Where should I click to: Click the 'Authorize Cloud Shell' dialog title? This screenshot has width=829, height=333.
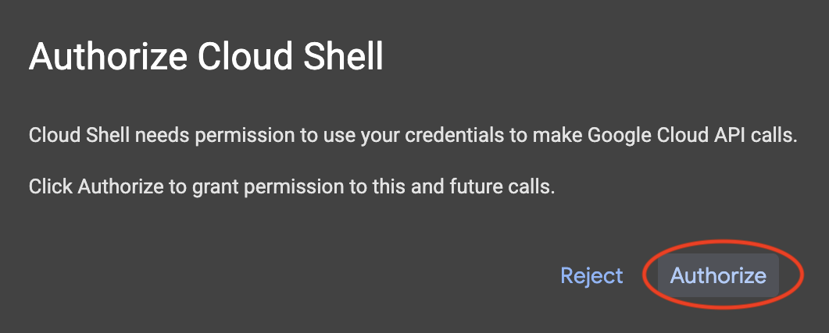click(205, 58)
